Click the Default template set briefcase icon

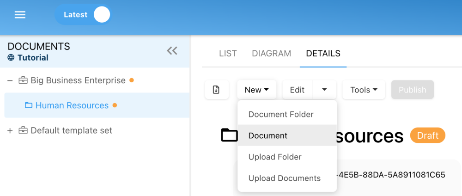pos(23,131)
